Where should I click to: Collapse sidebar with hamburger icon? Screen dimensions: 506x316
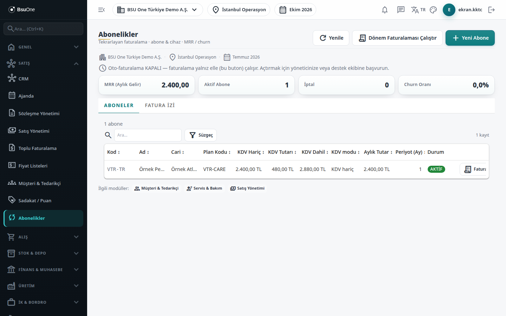[x=102, y=10]
